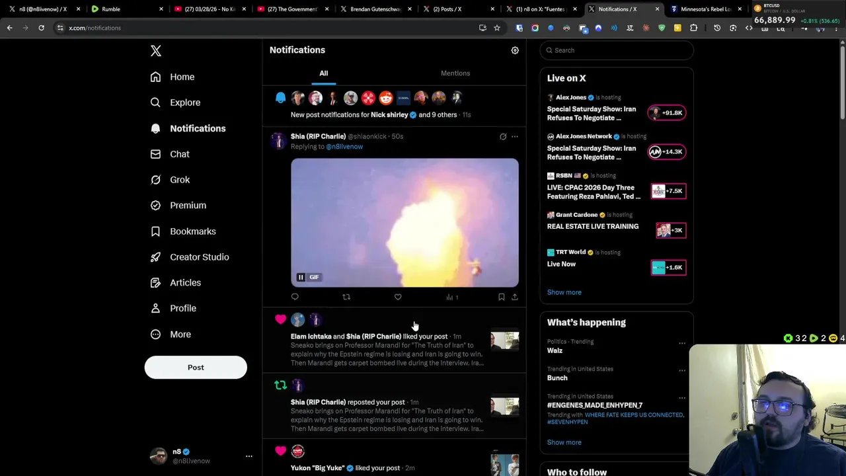Viewport: 846px width, 476px height.
Task: Open $hia (RIP Charlie) profile name link
Action: point(318,136)
